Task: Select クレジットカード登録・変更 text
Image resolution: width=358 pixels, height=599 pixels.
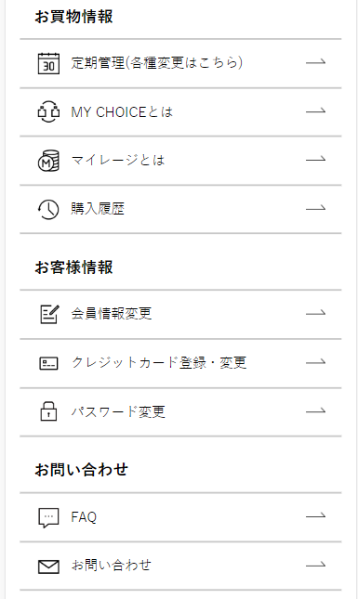Action: (x=159, y=362)
